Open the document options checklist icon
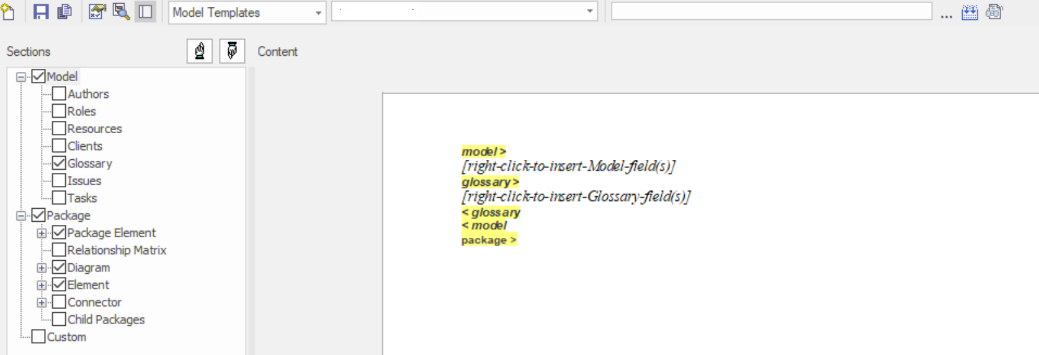This screenshot has height=355, width=1039. (x=97, y=12)
